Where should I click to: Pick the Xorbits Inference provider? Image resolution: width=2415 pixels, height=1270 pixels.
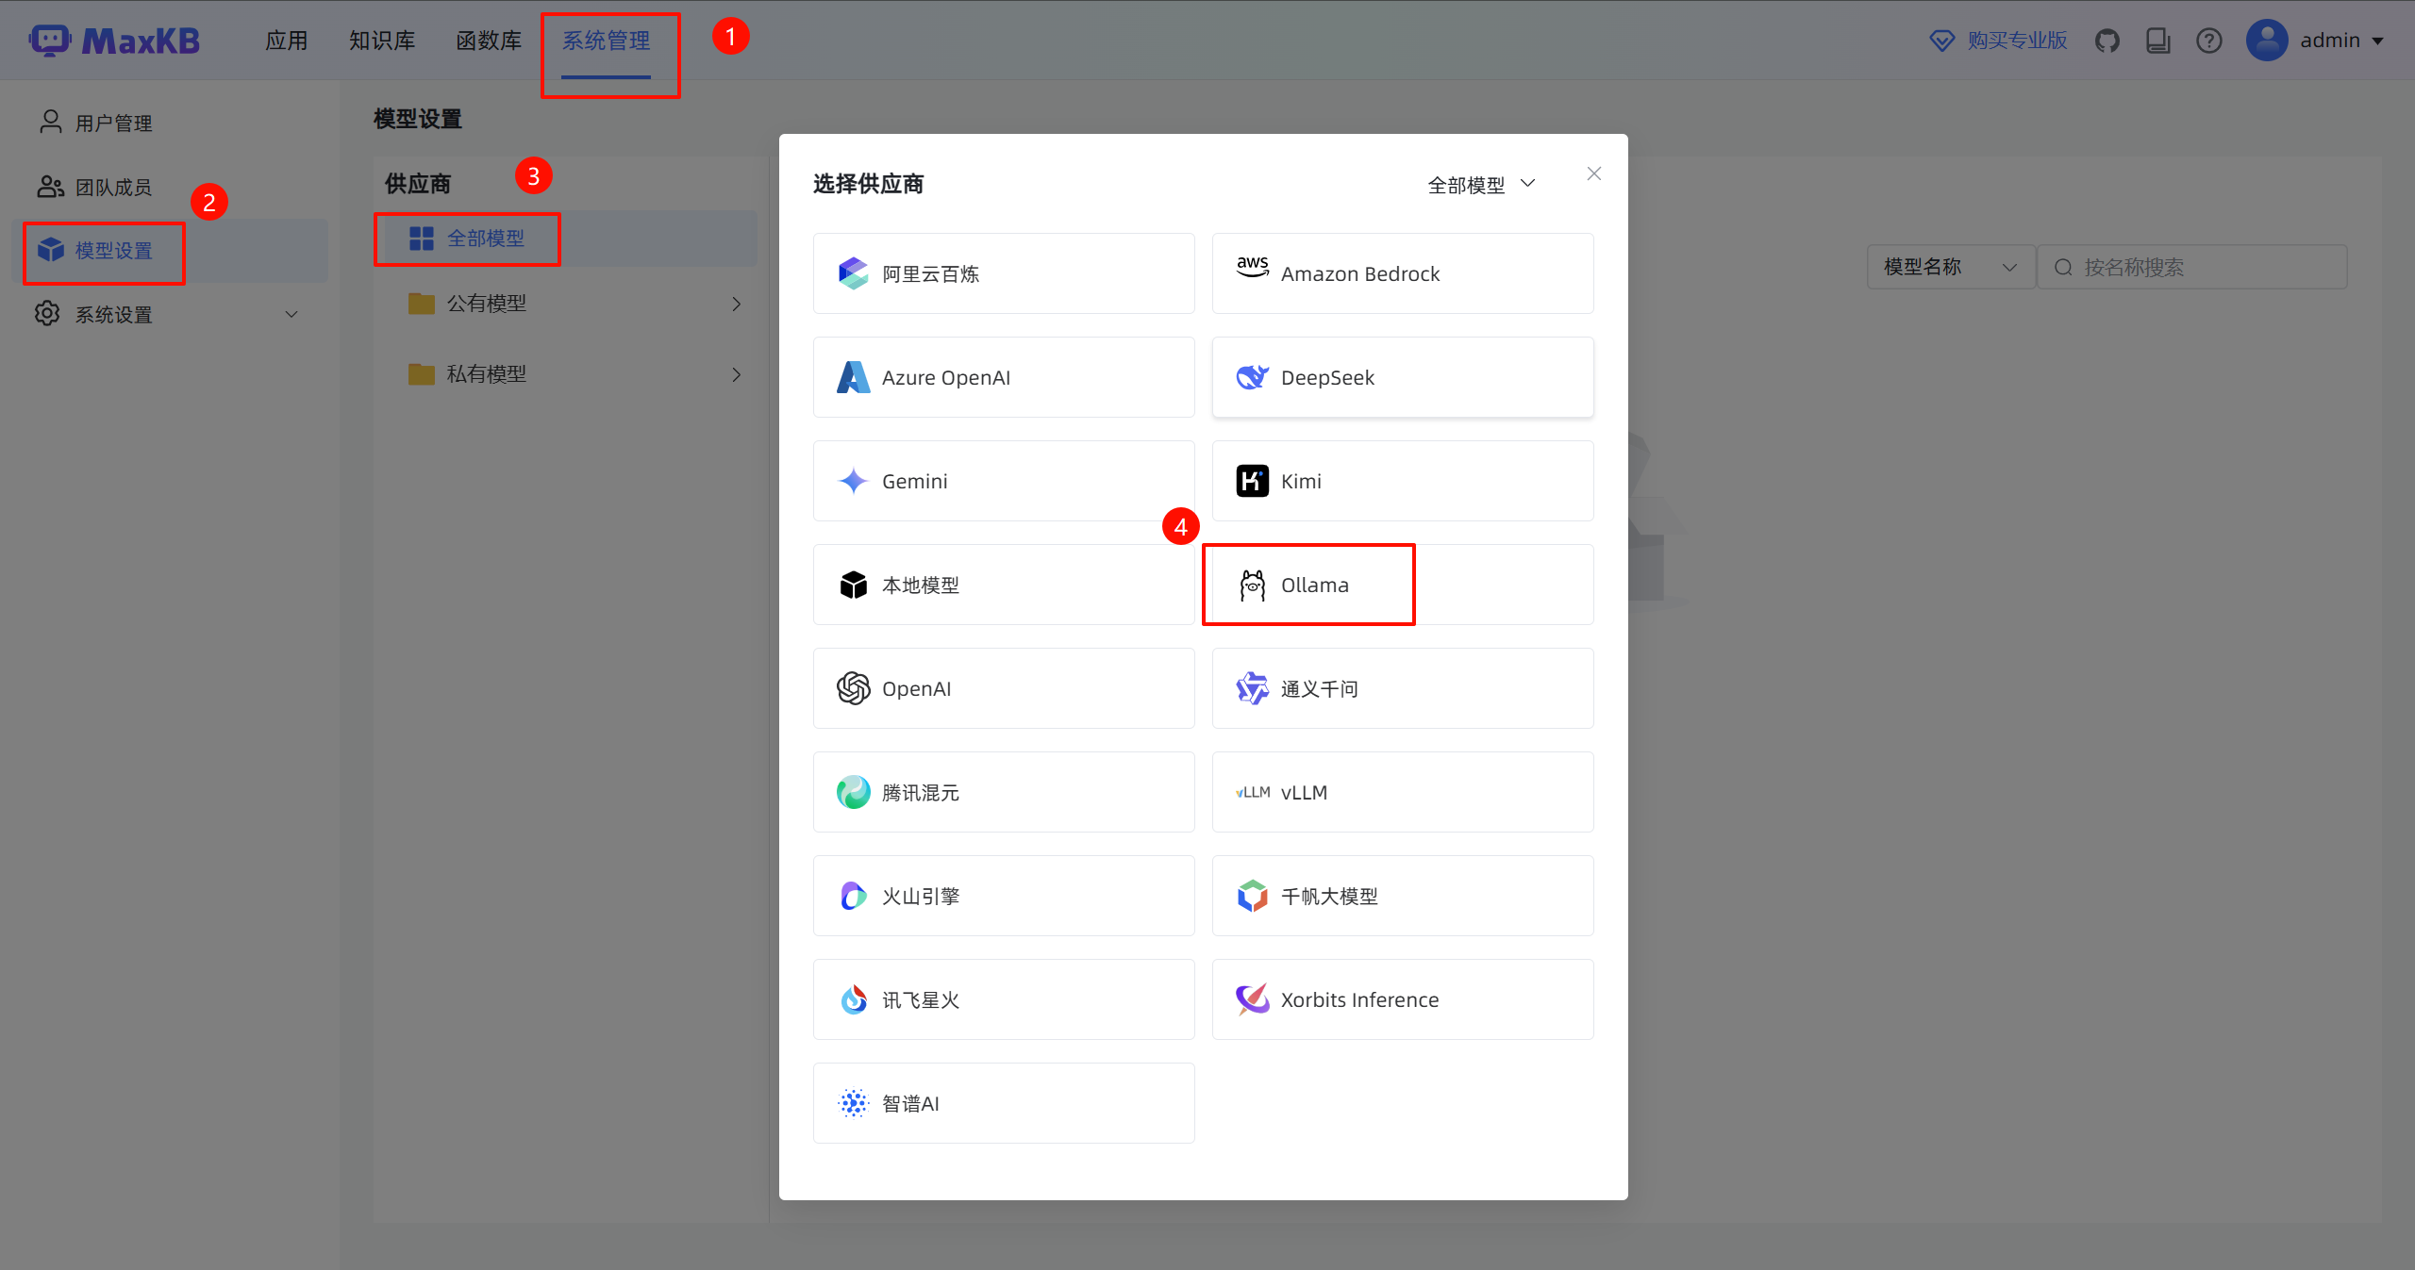point(1402,999)
